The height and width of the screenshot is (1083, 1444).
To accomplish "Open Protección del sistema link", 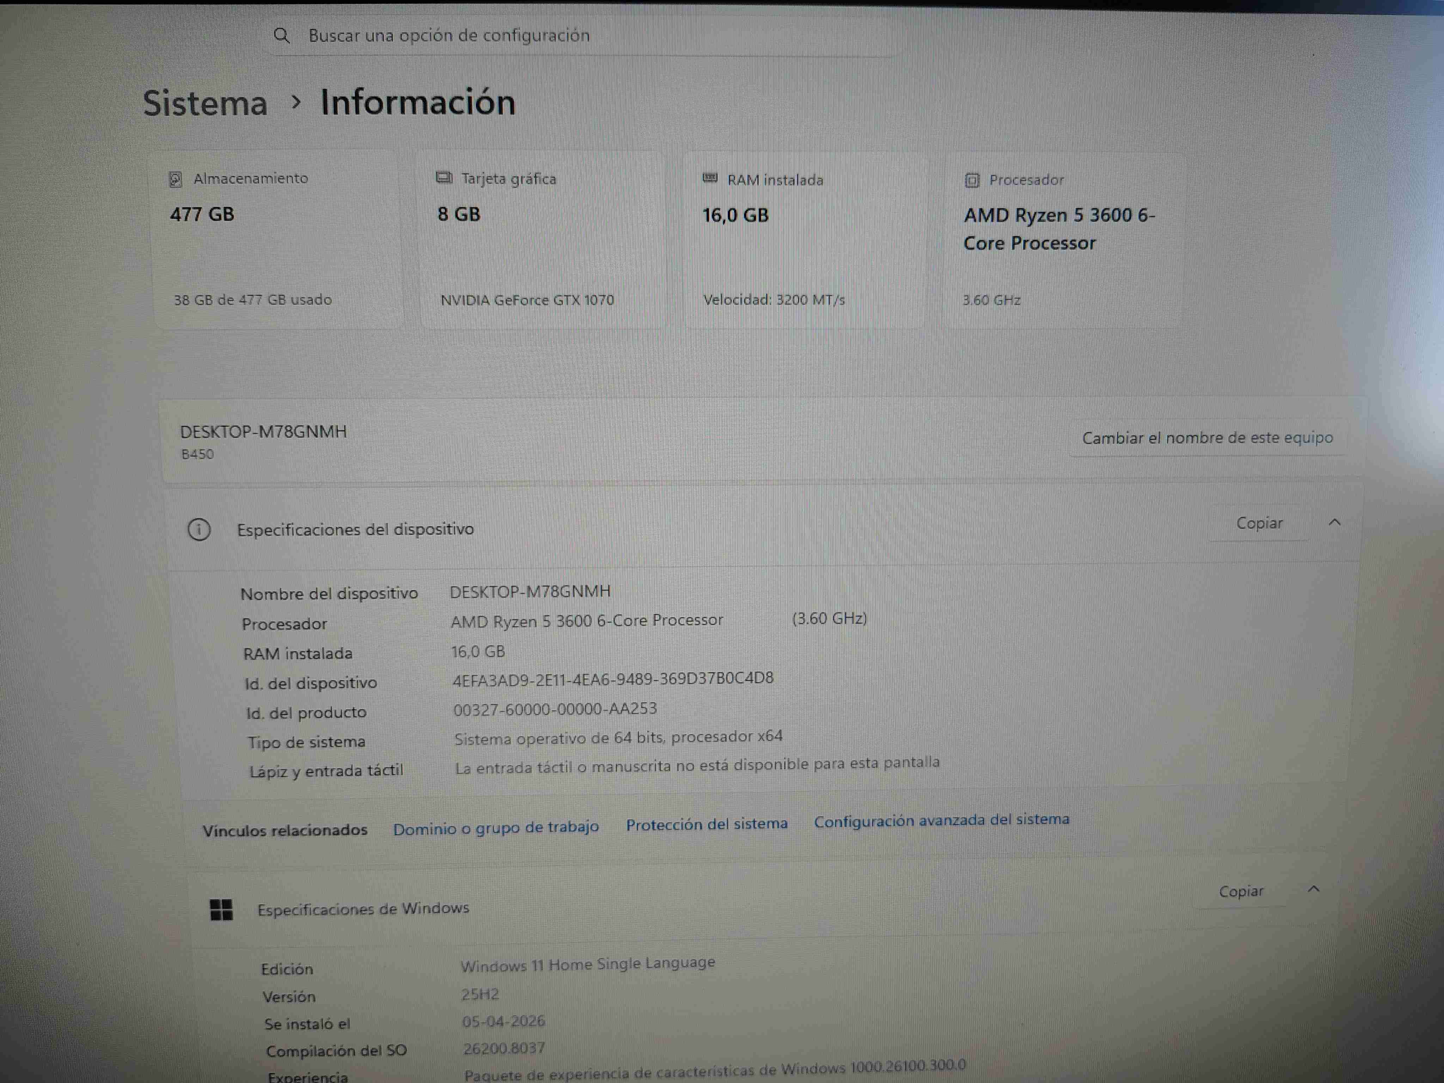I will (706, 824).
